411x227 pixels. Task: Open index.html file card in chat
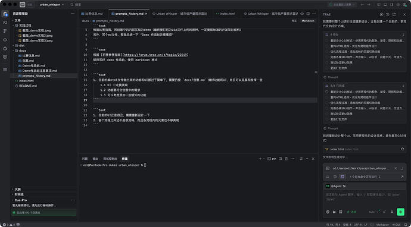pyautogui.click(x=365, y=149)
